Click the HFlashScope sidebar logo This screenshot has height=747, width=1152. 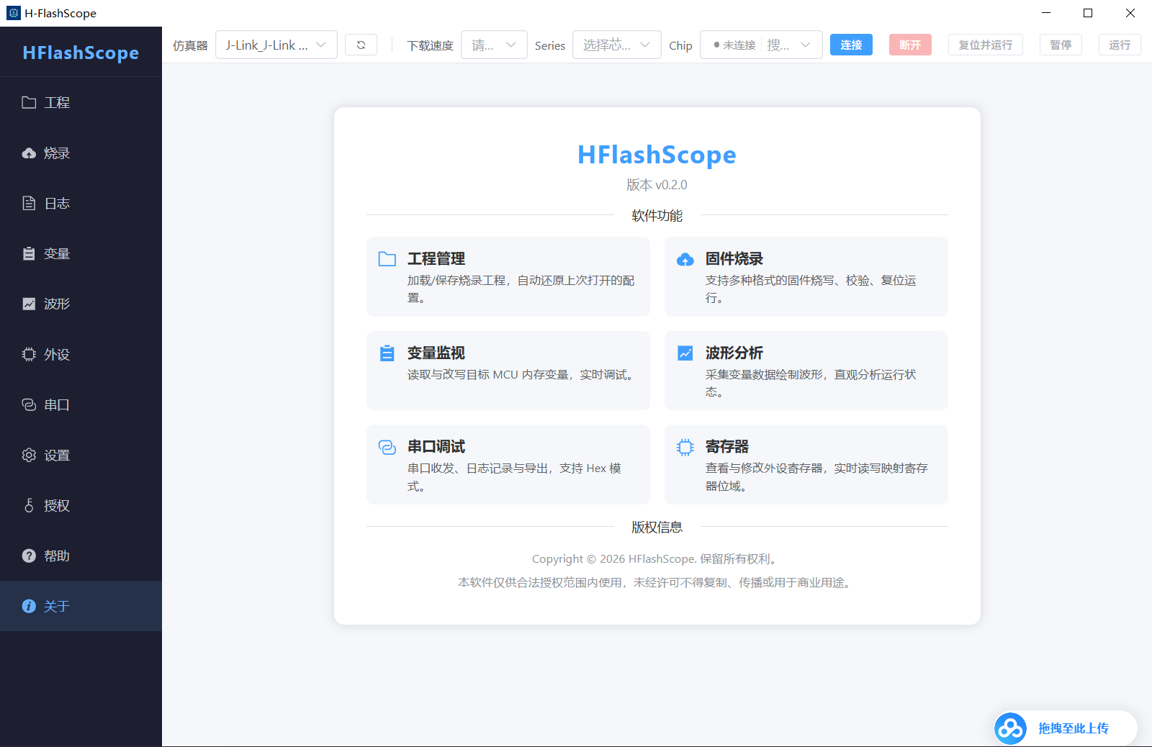click(81, 53)
